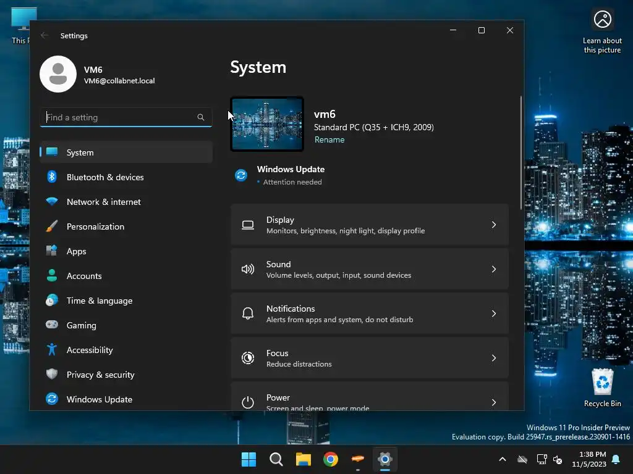This screenshot has height=474, width=633.
Task: Select System in the sidebar
Action: pyautogui.click(x=126, y=152)
